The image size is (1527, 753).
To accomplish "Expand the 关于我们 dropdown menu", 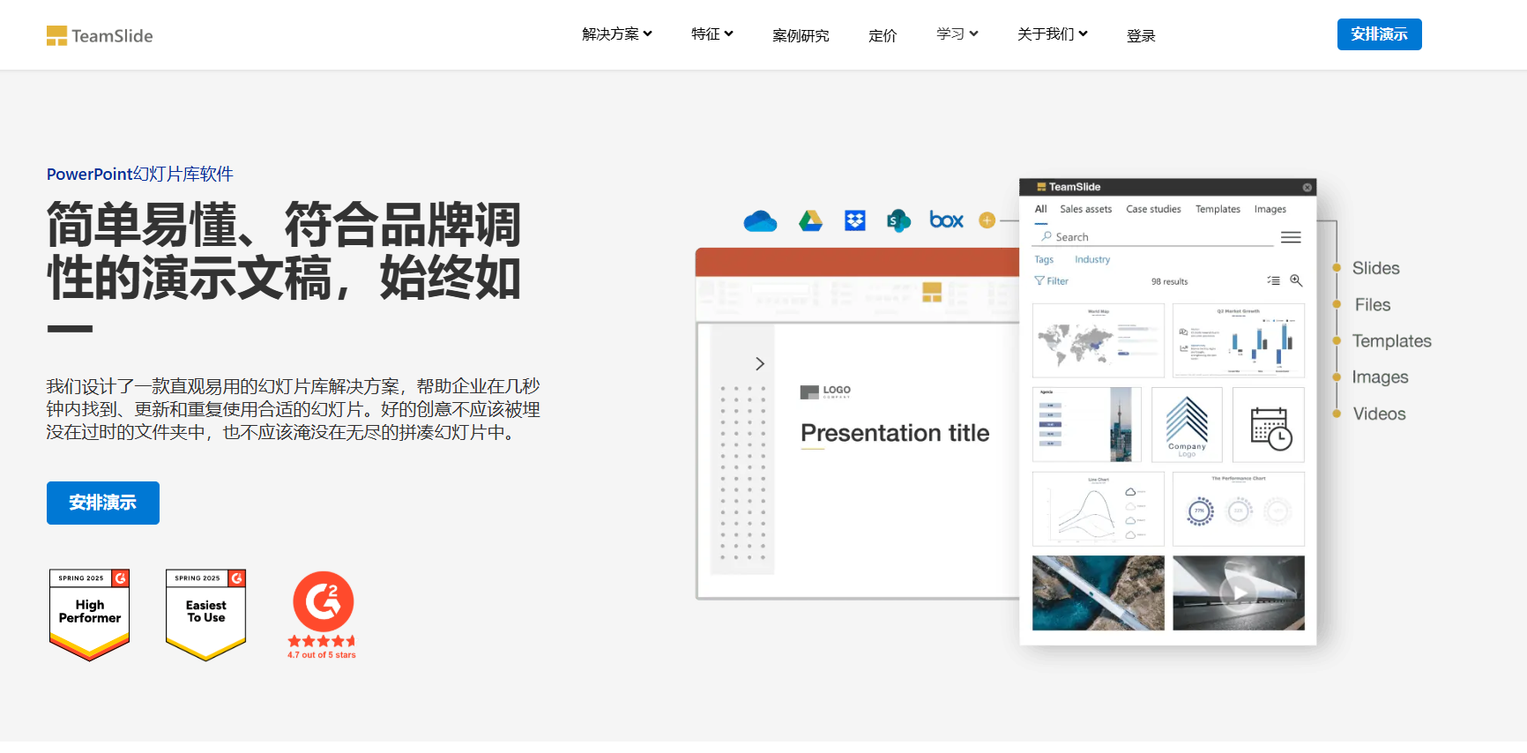I will click(1052, 34).
